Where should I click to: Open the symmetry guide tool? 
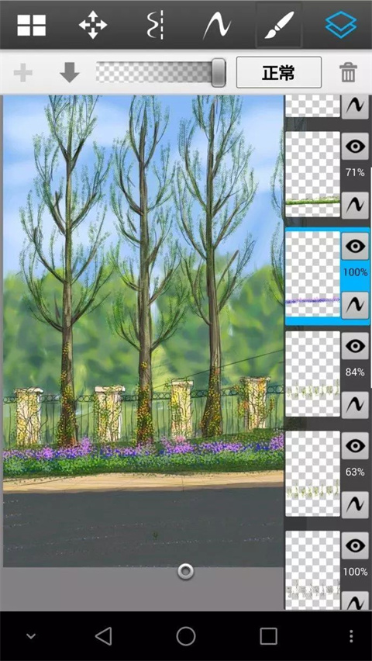155,26
